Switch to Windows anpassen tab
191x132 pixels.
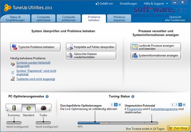(119, 18)
